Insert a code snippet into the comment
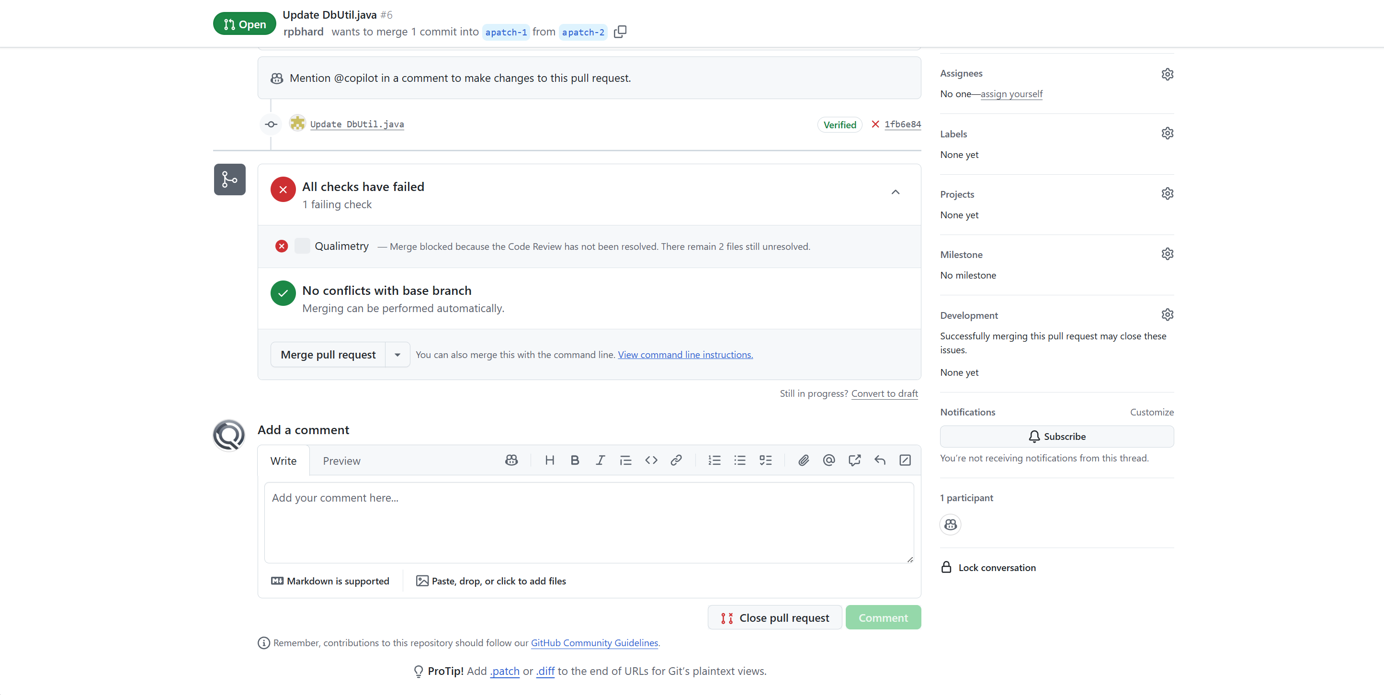 tap(651, 460)
